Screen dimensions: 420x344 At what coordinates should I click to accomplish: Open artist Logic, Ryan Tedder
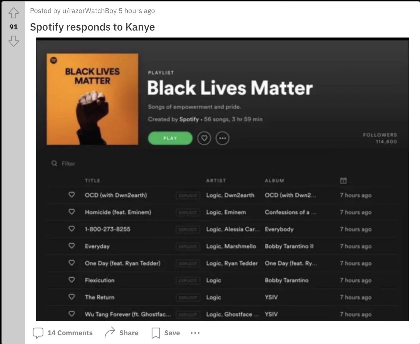232,263
